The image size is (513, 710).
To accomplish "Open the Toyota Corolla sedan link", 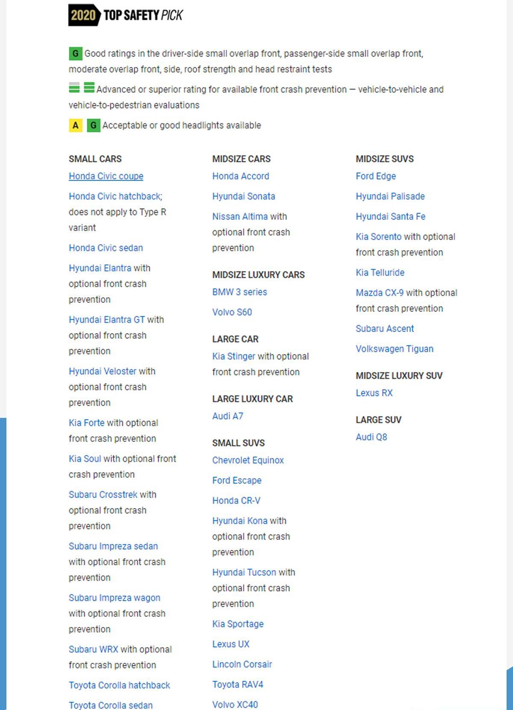I will 111,705.
